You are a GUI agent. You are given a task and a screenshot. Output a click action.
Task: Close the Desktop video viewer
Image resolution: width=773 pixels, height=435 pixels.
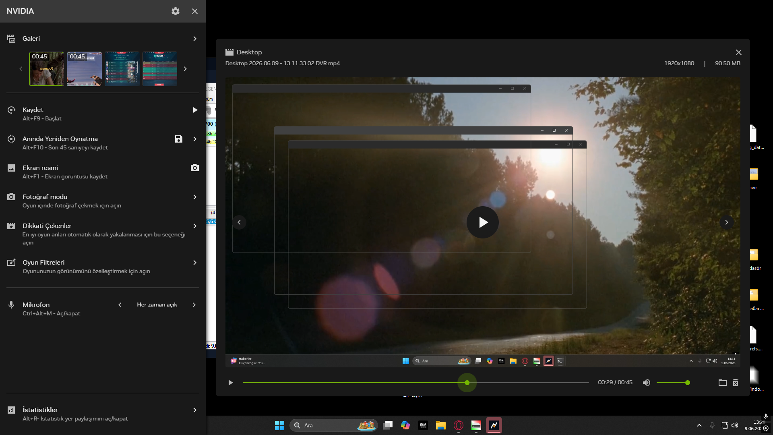[739, 52]
